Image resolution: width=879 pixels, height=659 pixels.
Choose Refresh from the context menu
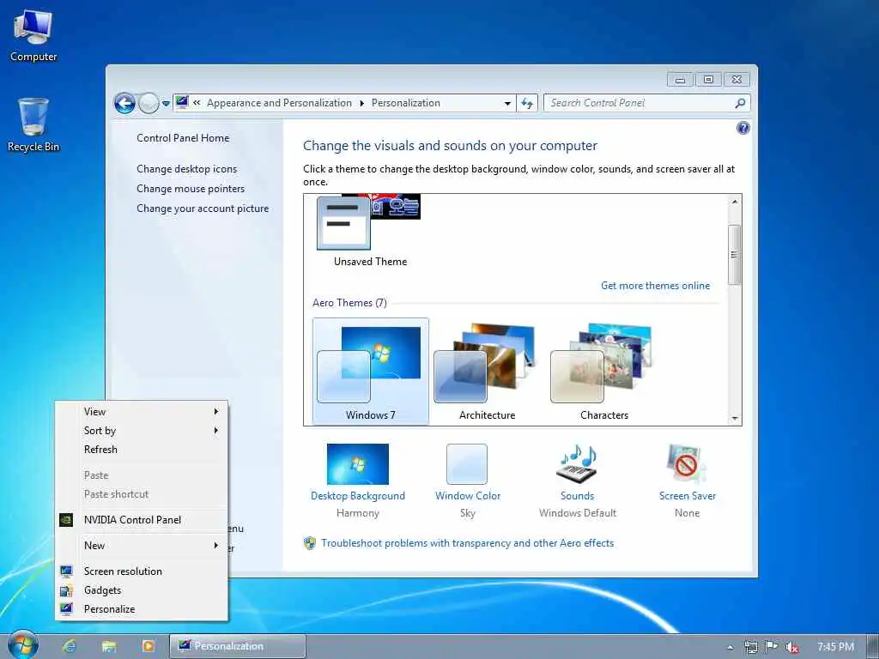pos(142,450)
